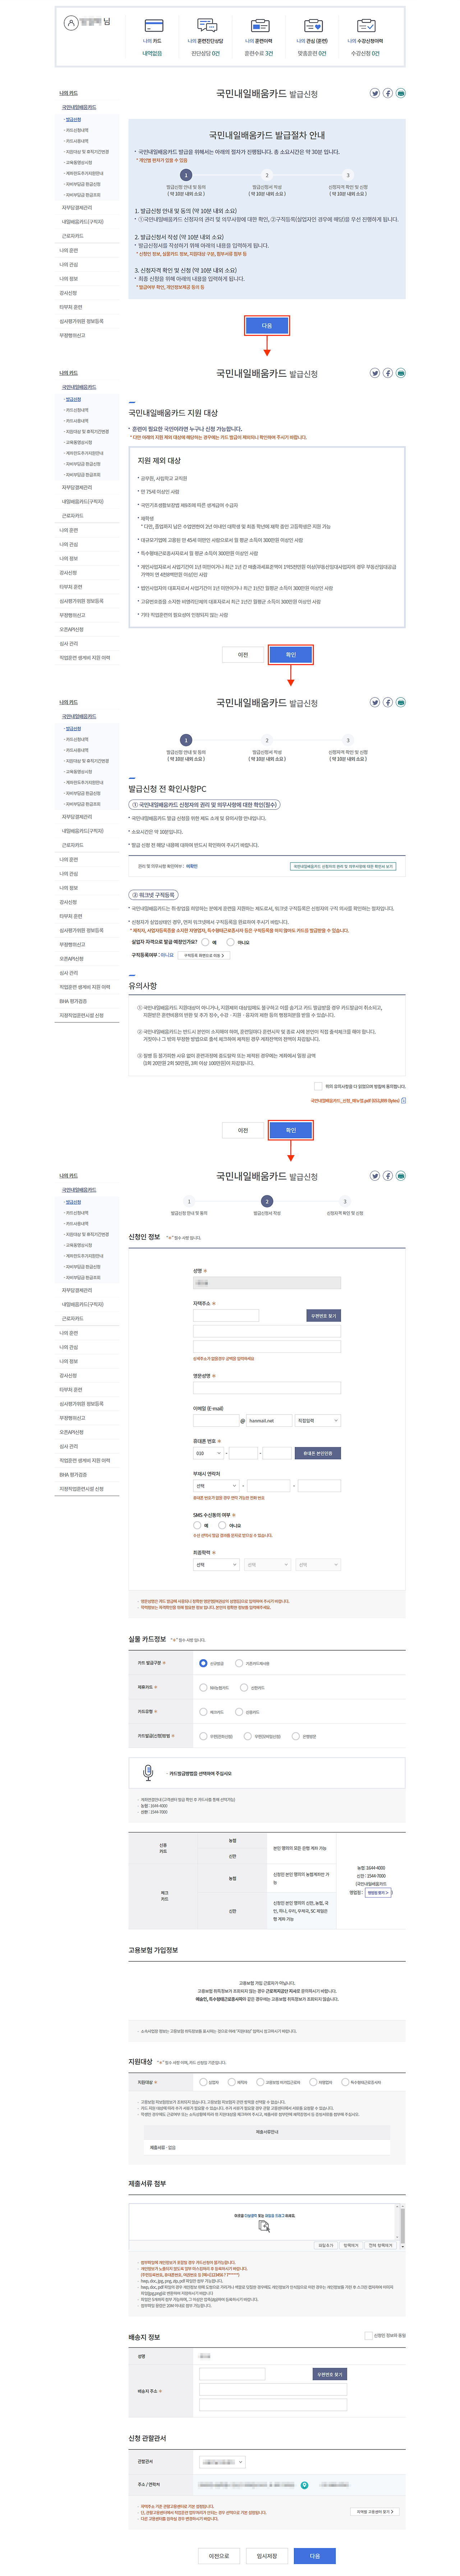Viewport: 460px width, 2576px height.
Task: Select the 신규발급 radio option
Action: tap(203, 1663)
